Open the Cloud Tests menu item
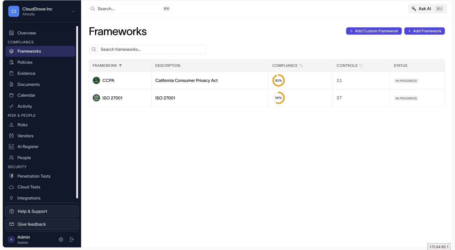This screenshot has width=455, height=250. (x=40, y=187)
